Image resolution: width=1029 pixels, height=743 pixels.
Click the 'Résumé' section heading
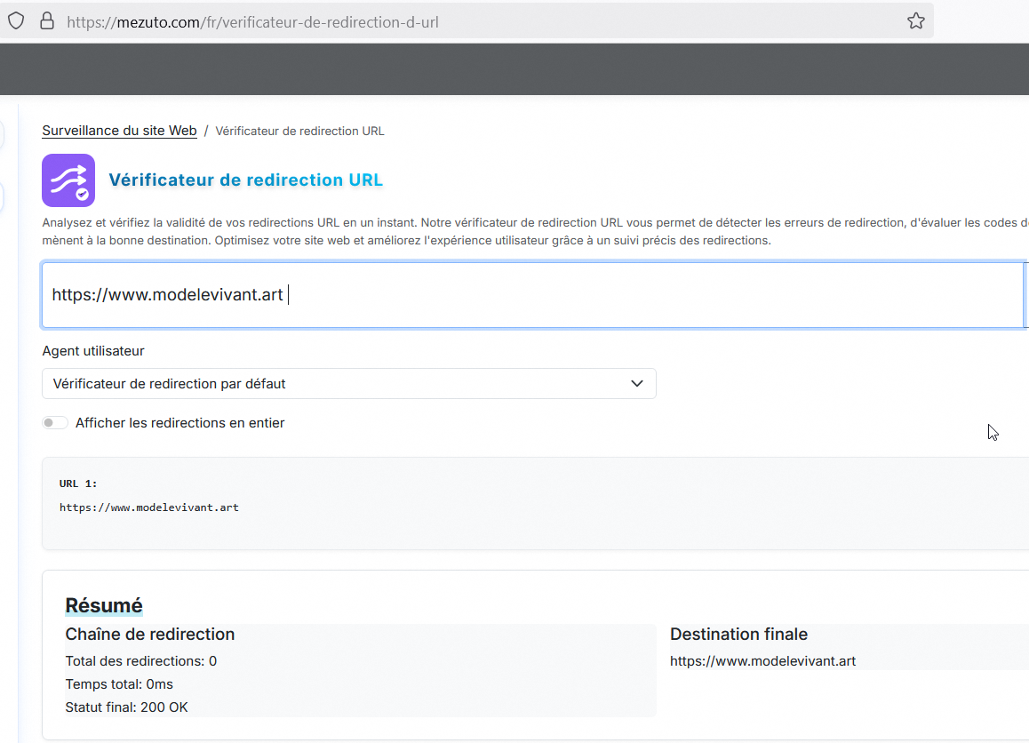click(103, 606)
